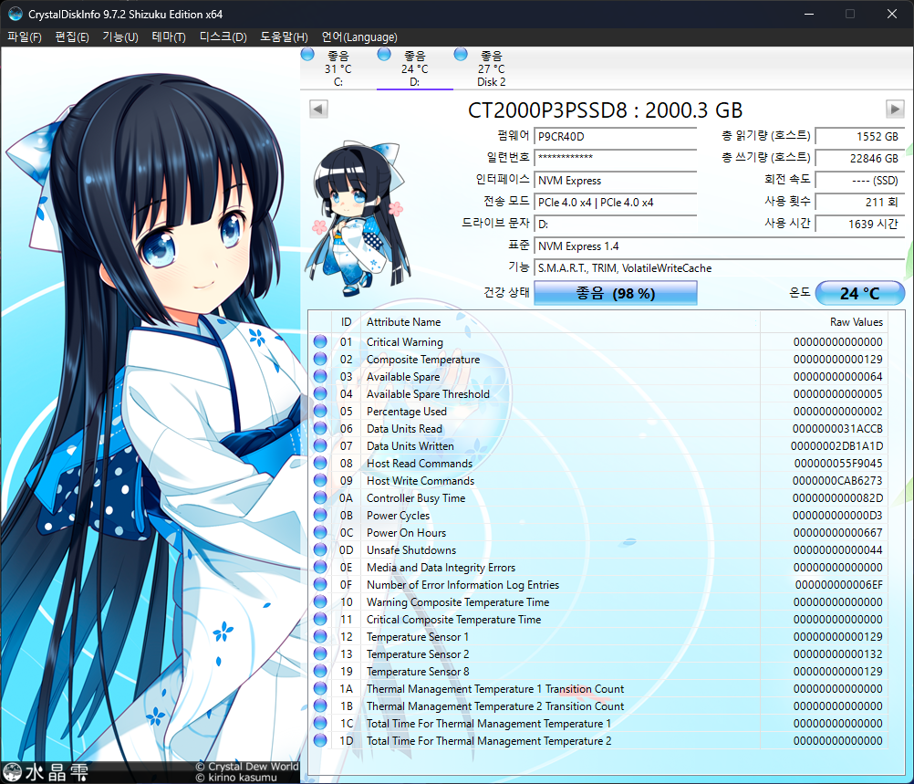Open the 파일(F) menu
914x784 pixels.
click(25, 37)
